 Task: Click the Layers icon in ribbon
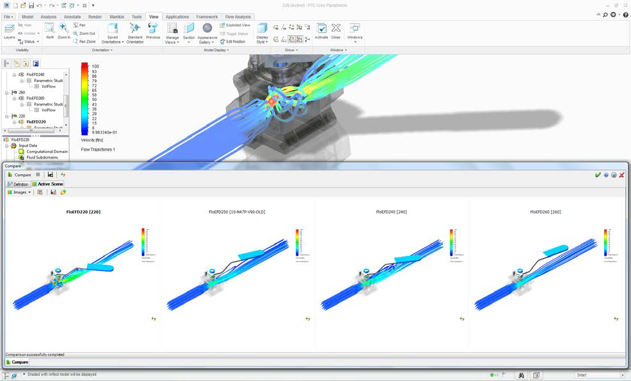9,30
